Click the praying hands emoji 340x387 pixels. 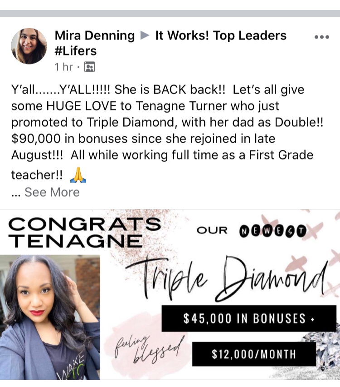click(78, 175)
